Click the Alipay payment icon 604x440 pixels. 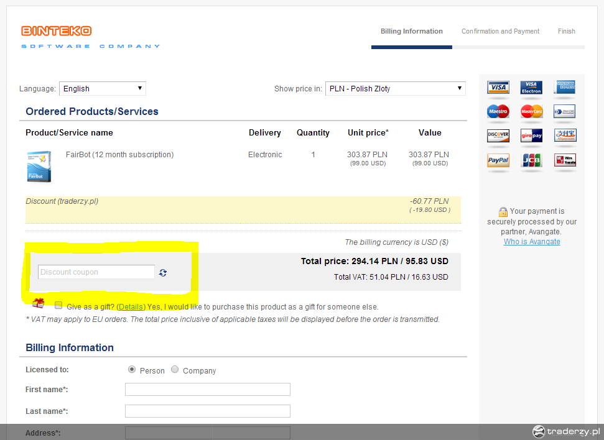[x=565, y=135]
